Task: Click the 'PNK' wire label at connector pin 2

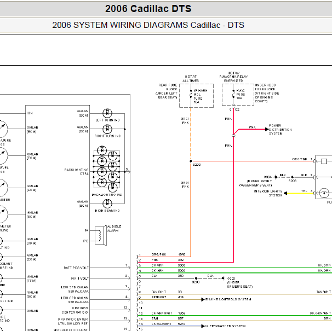Action: click(x=155, y=260)
